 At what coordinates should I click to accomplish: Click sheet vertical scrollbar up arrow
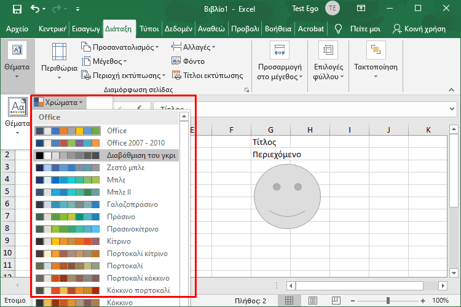[454, 129]
